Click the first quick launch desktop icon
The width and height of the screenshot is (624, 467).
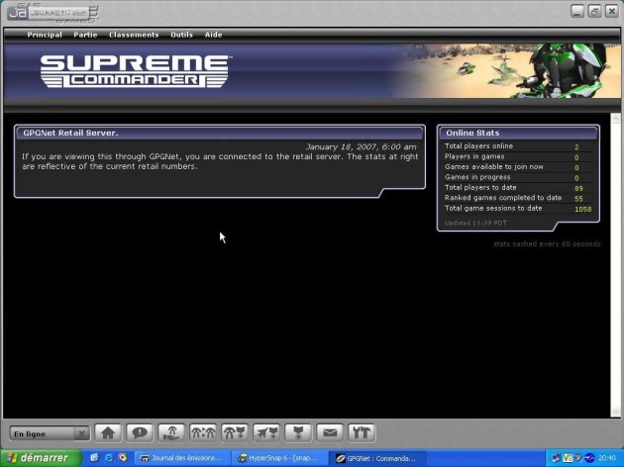click(94, 458)
